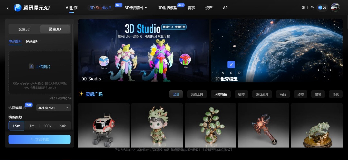The image size is (348, 160).
Task: Select the 1.5m face count
Action: click(16, 126)
